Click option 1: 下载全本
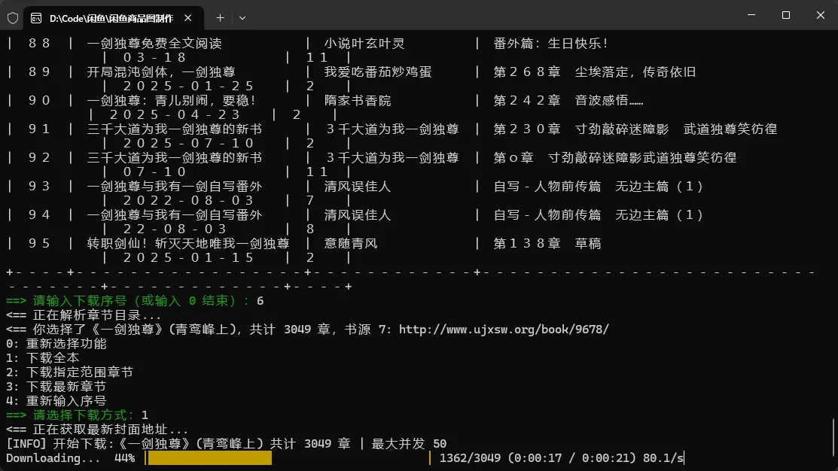 [x=43, y=358]
